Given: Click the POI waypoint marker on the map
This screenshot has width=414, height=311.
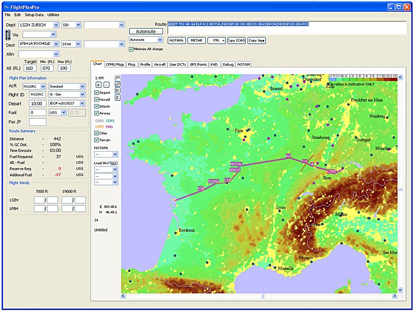Looking at the screenshot, I should [x=201, y=188].
